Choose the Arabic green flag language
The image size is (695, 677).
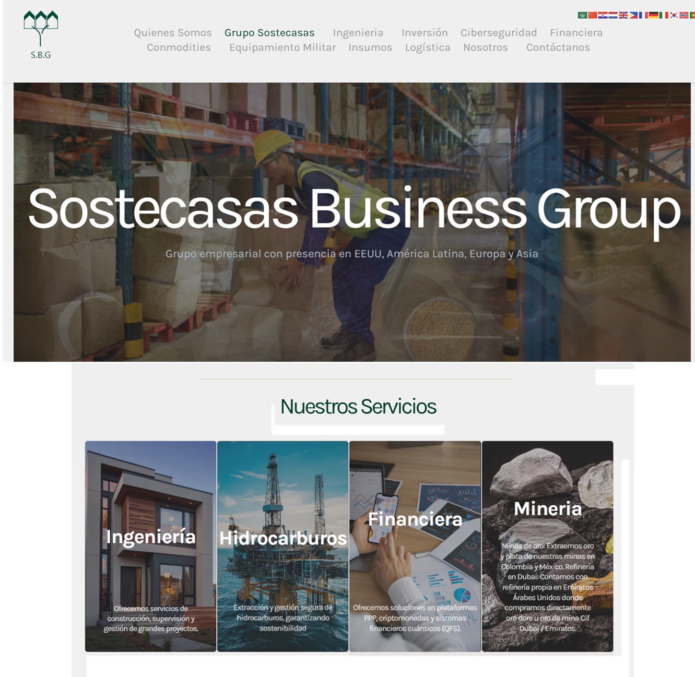pyautogui.click(x=583, y=15)
